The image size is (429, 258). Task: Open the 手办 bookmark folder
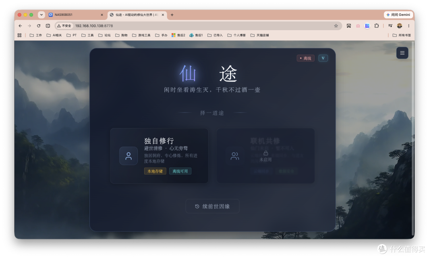tap(161, 35)
